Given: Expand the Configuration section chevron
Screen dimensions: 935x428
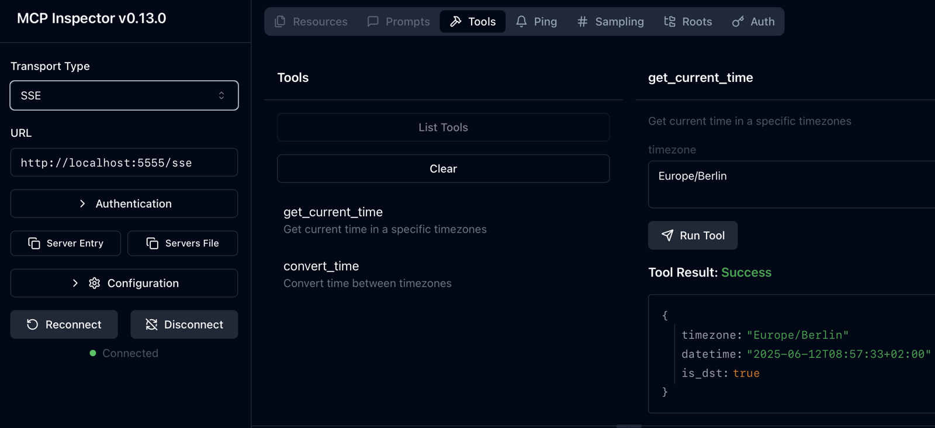Looking at the screenshot, I should [x=75, y=283].
